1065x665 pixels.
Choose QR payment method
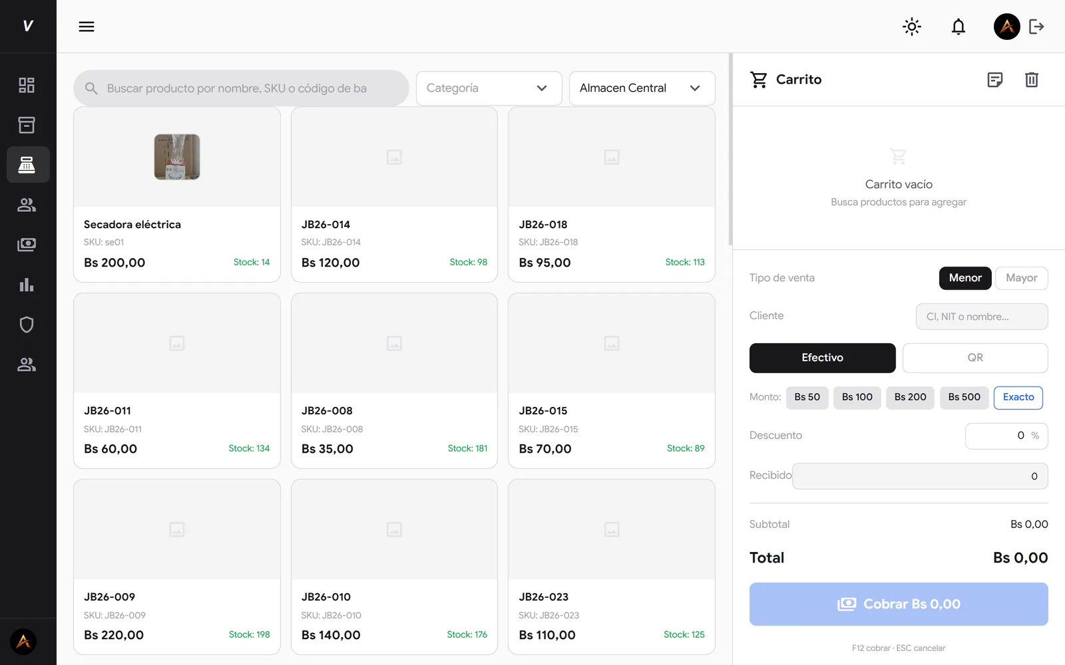point(975,358)
